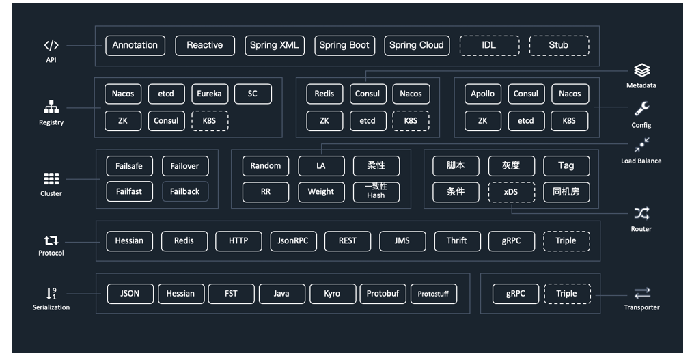Click the Router shuffle icon

point(641,214)
